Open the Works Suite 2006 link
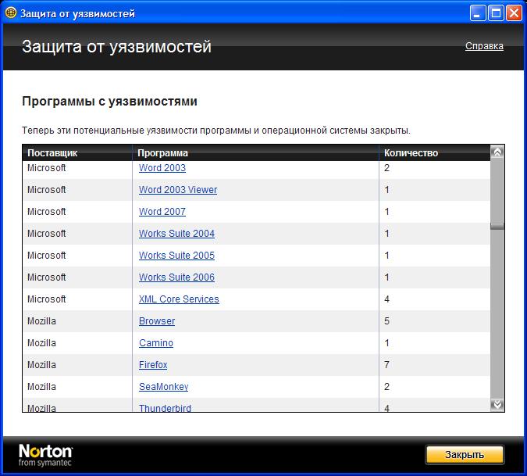This screenshot has width=527, height=476. [176, 277]
